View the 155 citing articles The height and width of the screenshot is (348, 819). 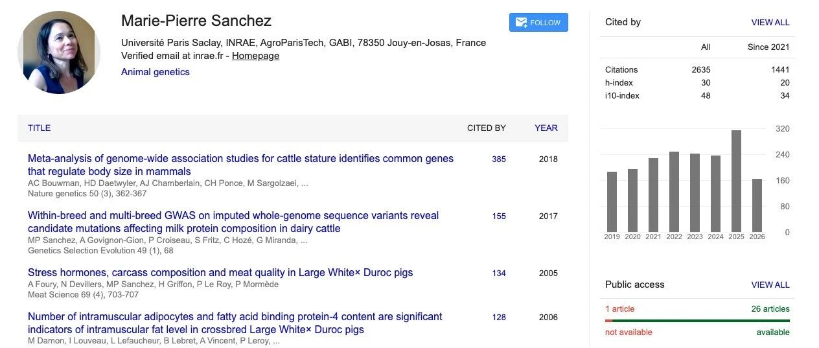click(x=499, y=216)
